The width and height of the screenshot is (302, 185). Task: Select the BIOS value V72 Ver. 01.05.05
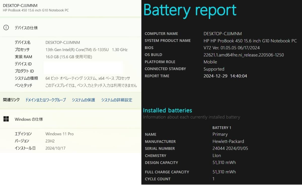tap(232, 48)
